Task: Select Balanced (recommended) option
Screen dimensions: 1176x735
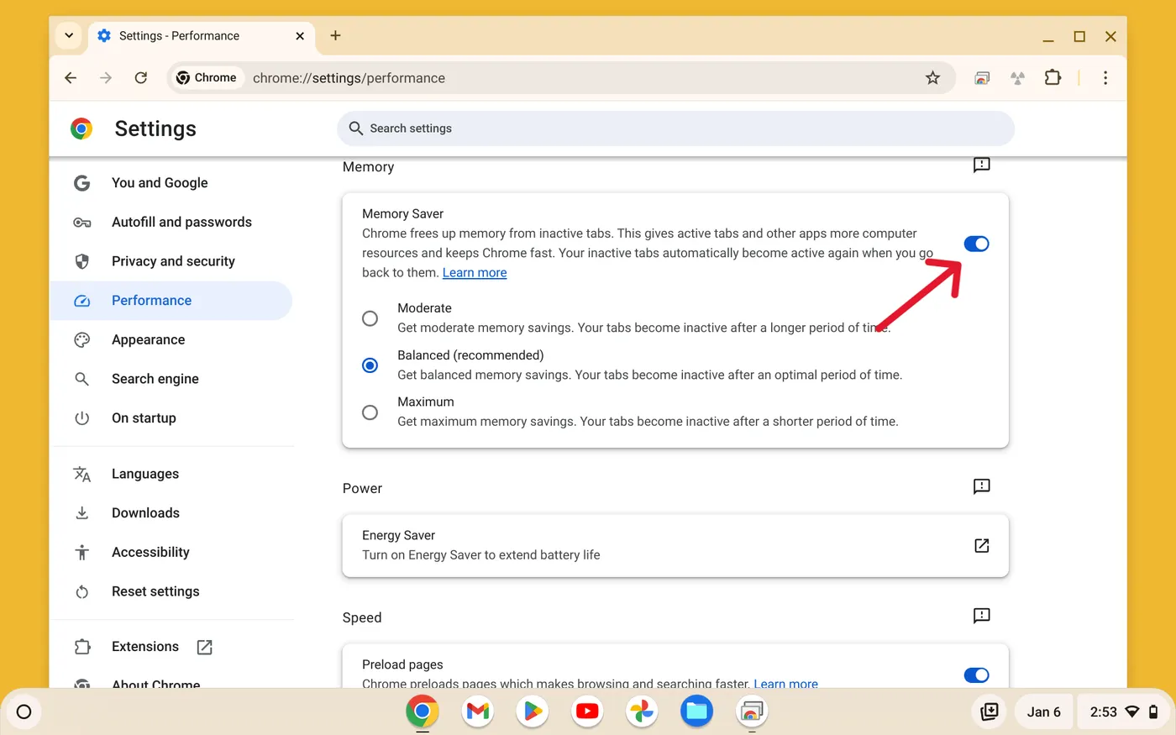Action: pos(370,365)
